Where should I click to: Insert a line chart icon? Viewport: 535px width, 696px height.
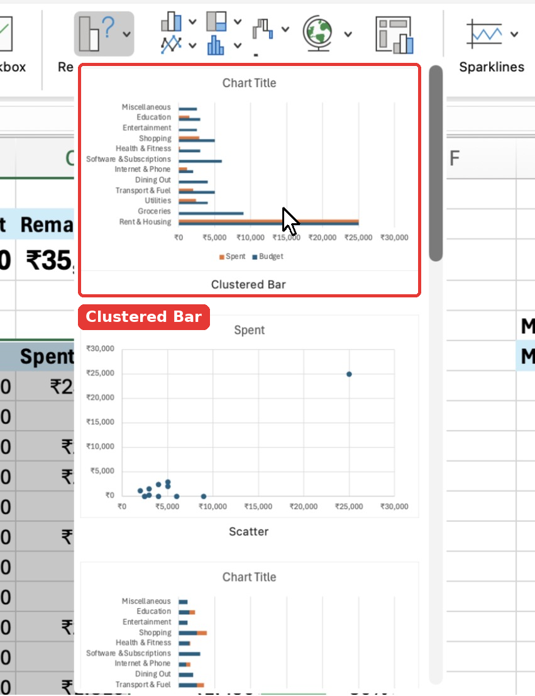172,45
